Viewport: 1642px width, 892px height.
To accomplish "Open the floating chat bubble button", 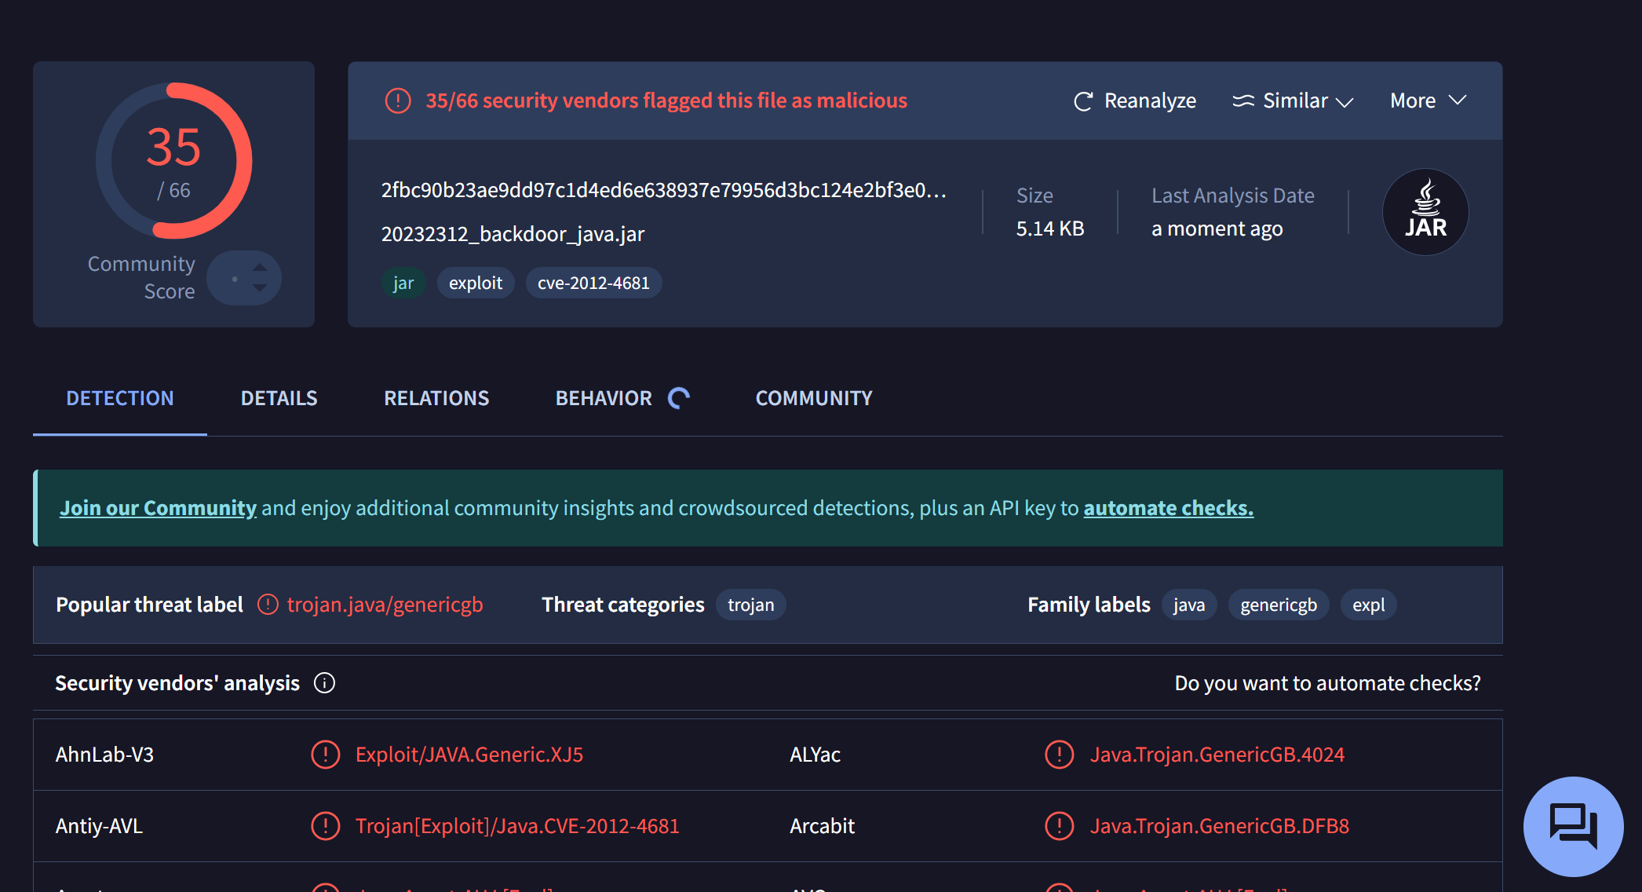I will (x=1573, y=826).
